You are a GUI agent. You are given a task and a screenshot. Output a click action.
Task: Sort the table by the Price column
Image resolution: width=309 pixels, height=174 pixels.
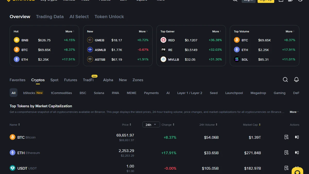tap(126, 125)
